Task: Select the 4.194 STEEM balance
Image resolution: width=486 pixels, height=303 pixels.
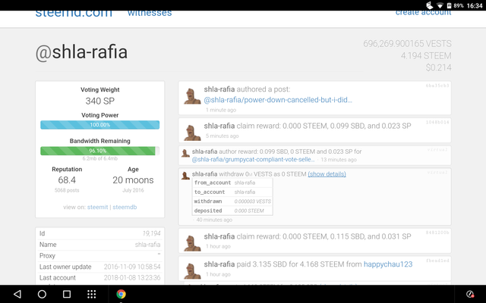Action: click(426, 56)
